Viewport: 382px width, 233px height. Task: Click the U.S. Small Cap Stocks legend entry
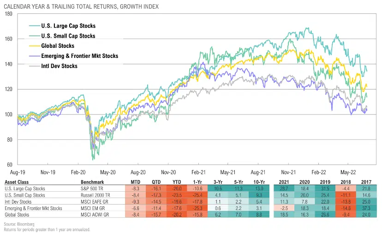point(68,36)
